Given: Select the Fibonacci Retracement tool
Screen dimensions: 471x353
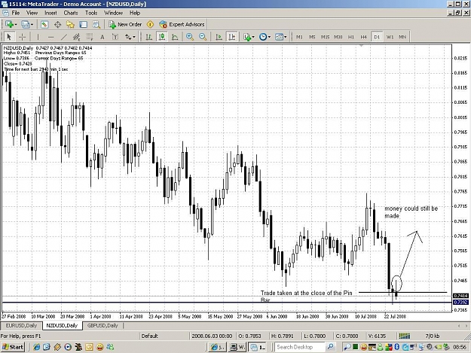Looking at the screenshot, I should point(90,37).
